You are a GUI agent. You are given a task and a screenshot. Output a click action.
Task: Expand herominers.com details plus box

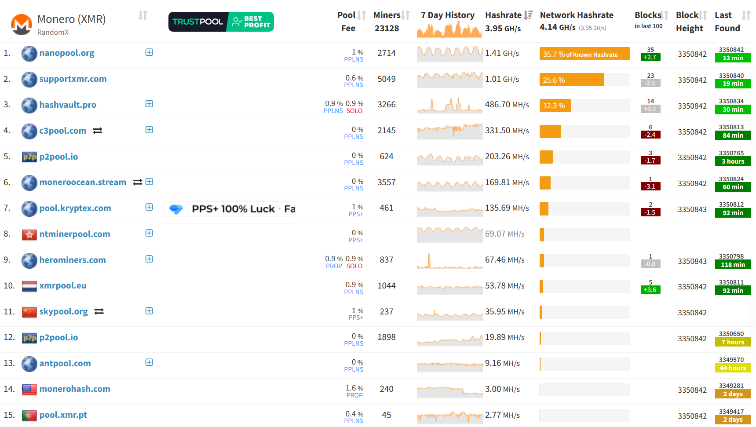point(149,259)
